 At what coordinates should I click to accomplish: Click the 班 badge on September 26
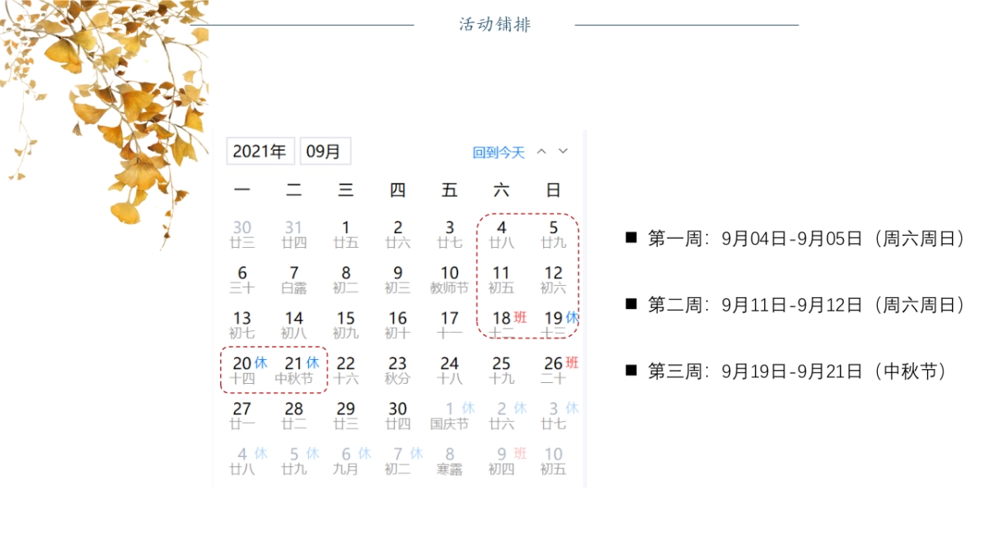click(x=572, y=362)
